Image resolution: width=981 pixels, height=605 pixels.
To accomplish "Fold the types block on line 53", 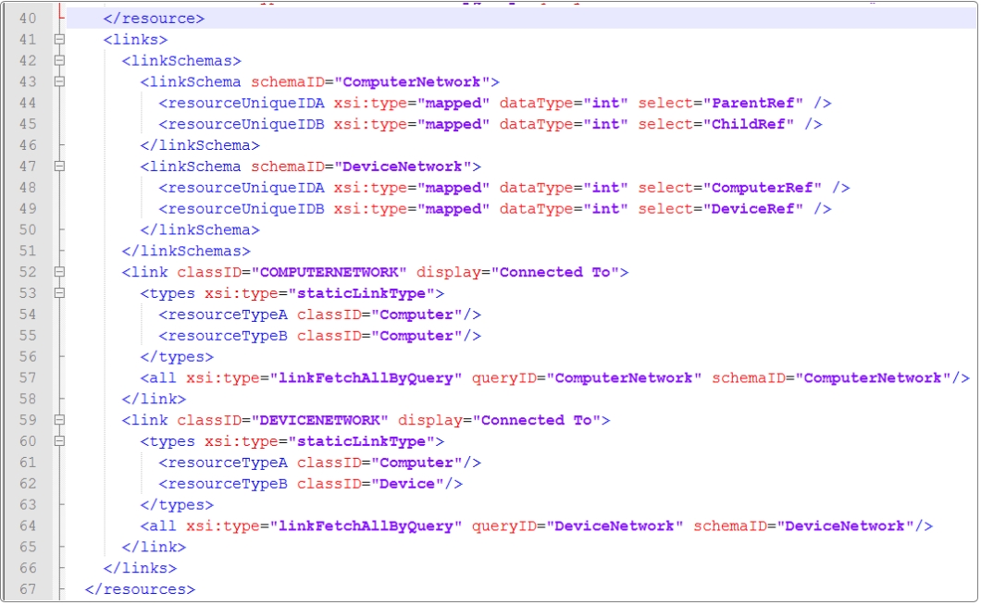I will point(59,294).
